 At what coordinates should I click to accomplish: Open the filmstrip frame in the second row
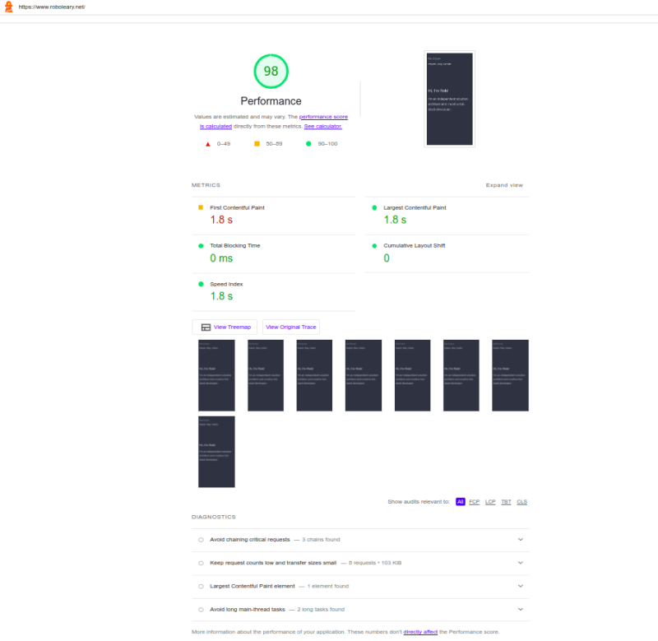[x=216, y=452]
